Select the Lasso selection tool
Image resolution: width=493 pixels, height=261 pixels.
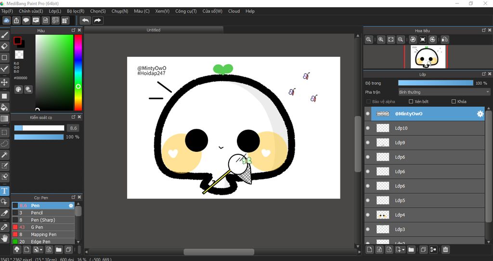tap(4, 144)
